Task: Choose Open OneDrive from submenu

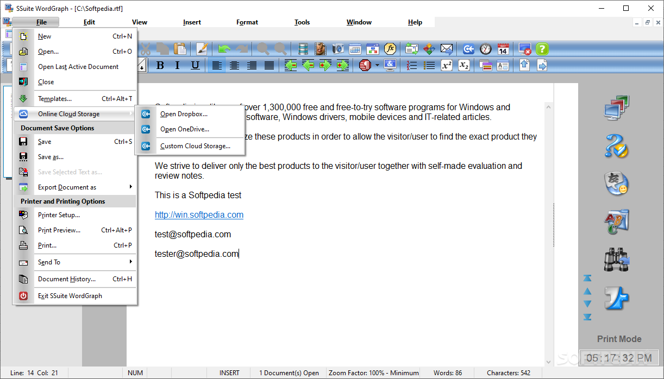Action: [x=190, y=129]
